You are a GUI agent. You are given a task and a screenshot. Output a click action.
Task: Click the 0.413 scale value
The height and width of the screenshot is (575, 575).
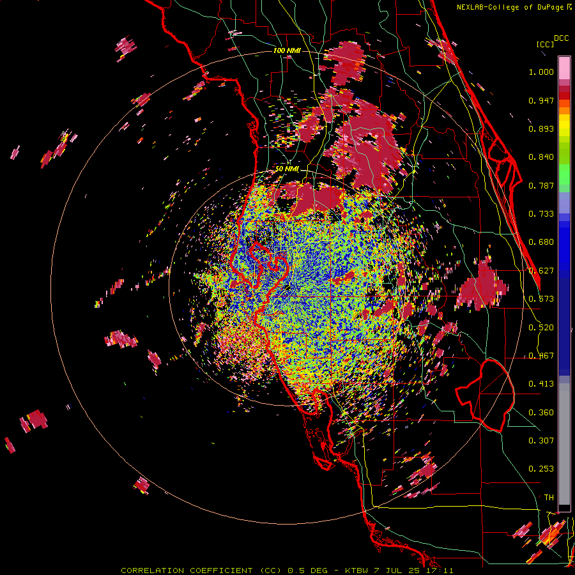(541, 384)
